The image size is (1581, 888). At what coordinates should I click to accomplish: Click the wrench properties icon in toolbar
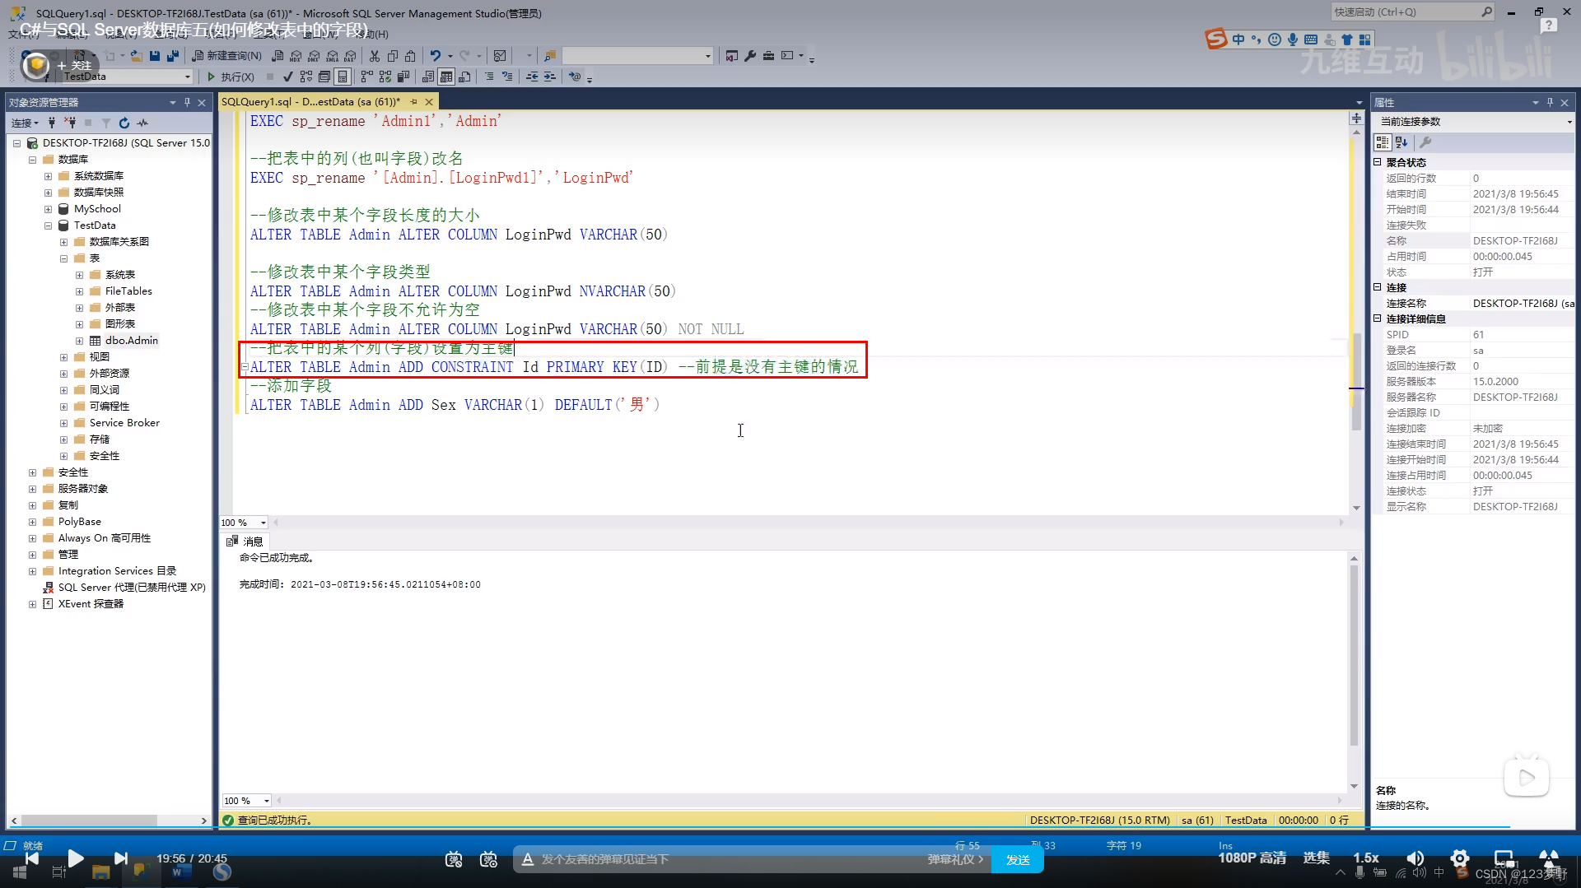[750, 56]
